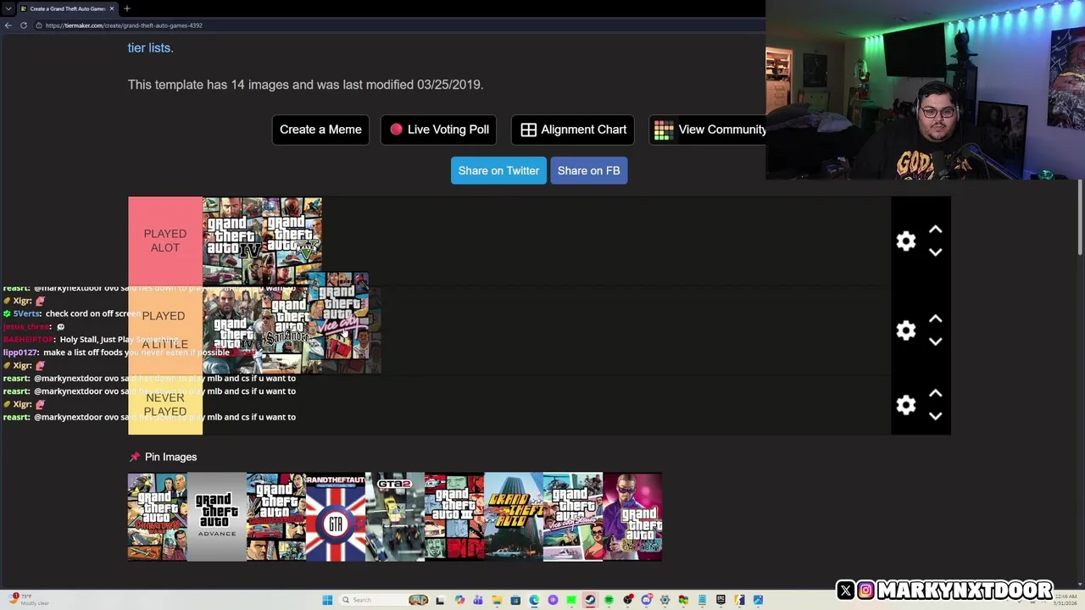The height and width of the screenshot is (610, 1085).
Task: Move PLAYED ALOT tier up with arrow
Action: click(935, 230)
